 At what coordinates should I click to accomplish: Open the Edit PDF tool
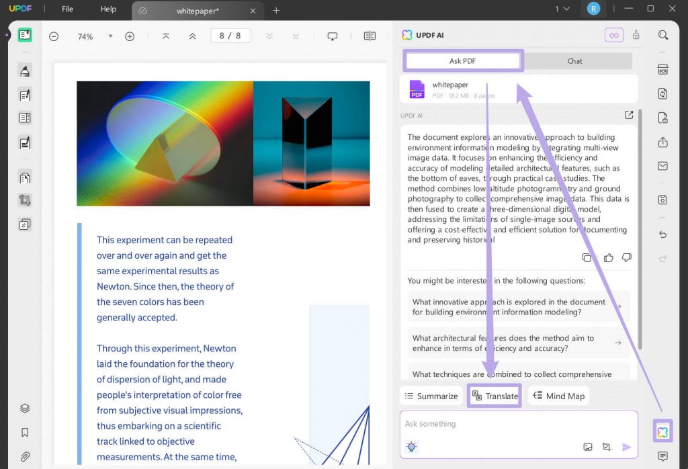point(25,95)
